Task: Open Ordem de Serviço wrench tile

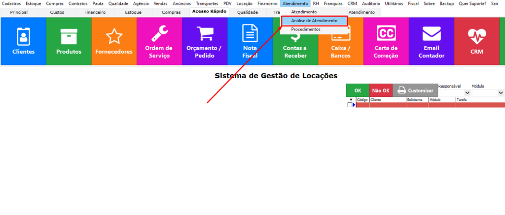Action: [159, 41]
